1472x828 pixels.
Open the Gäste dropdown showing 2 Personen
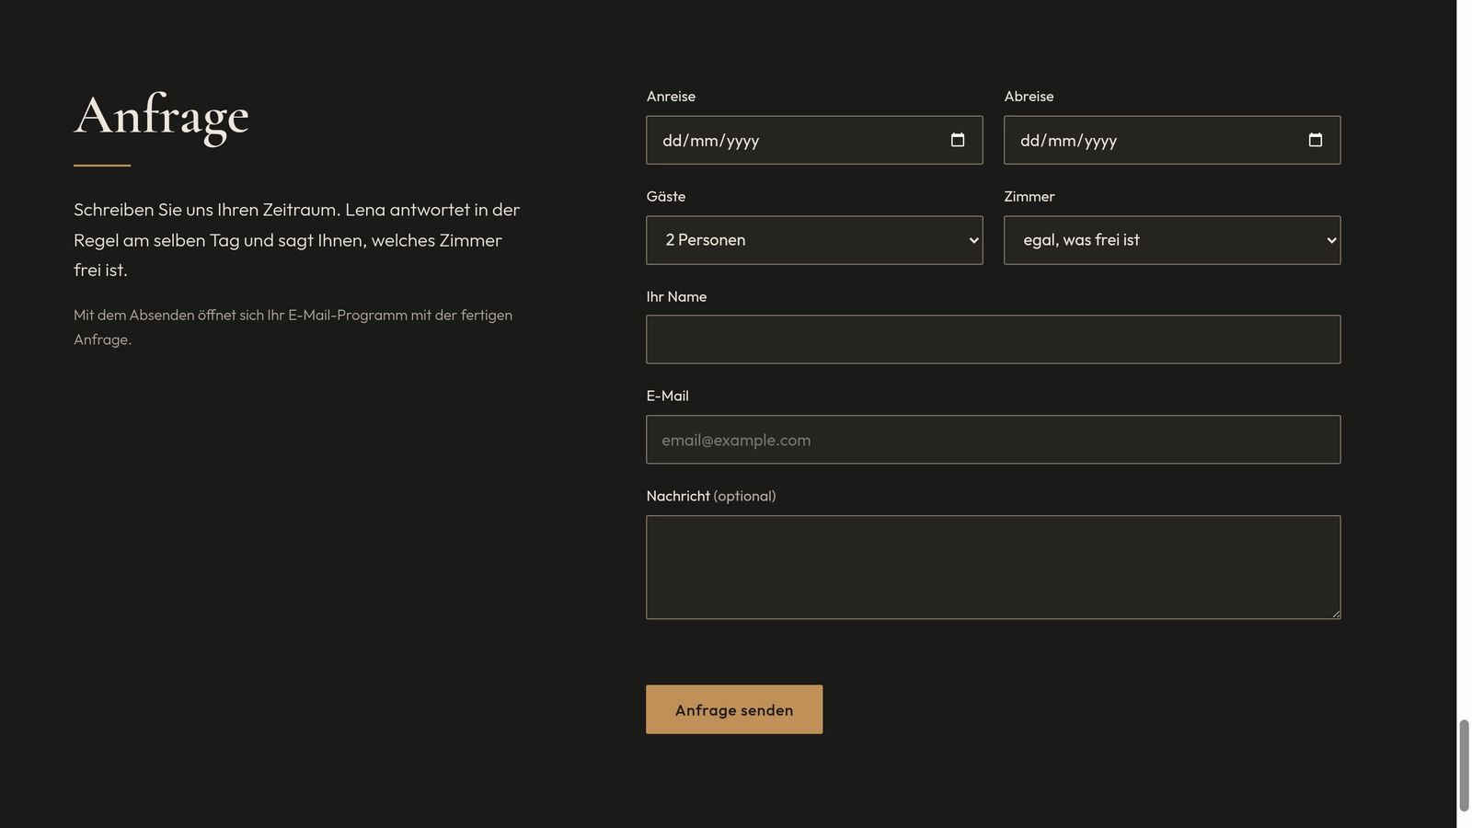point(814,240)
